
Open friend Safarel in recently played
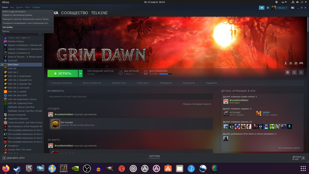point(266,112)
